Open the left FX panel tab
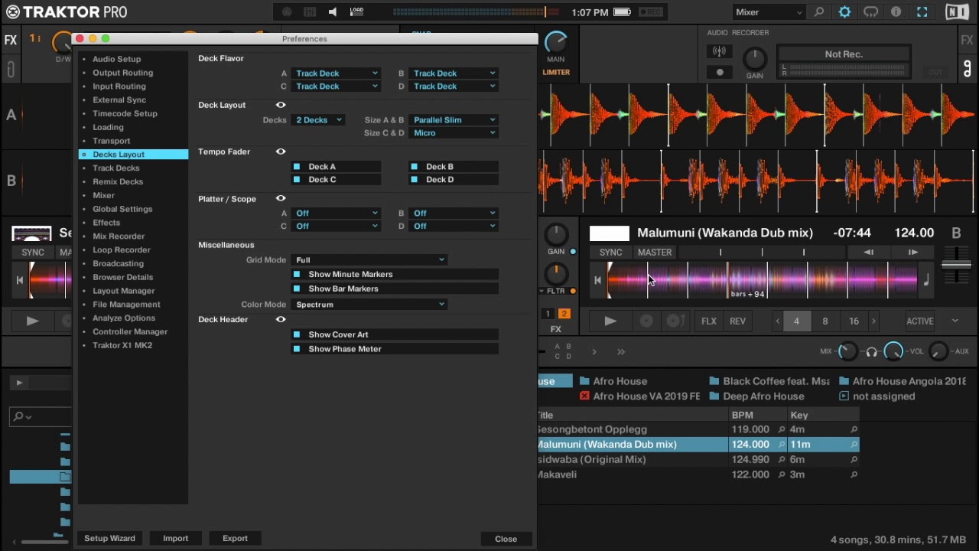The width and height of the screenshot is (979, 551). (x=11, y=41)
